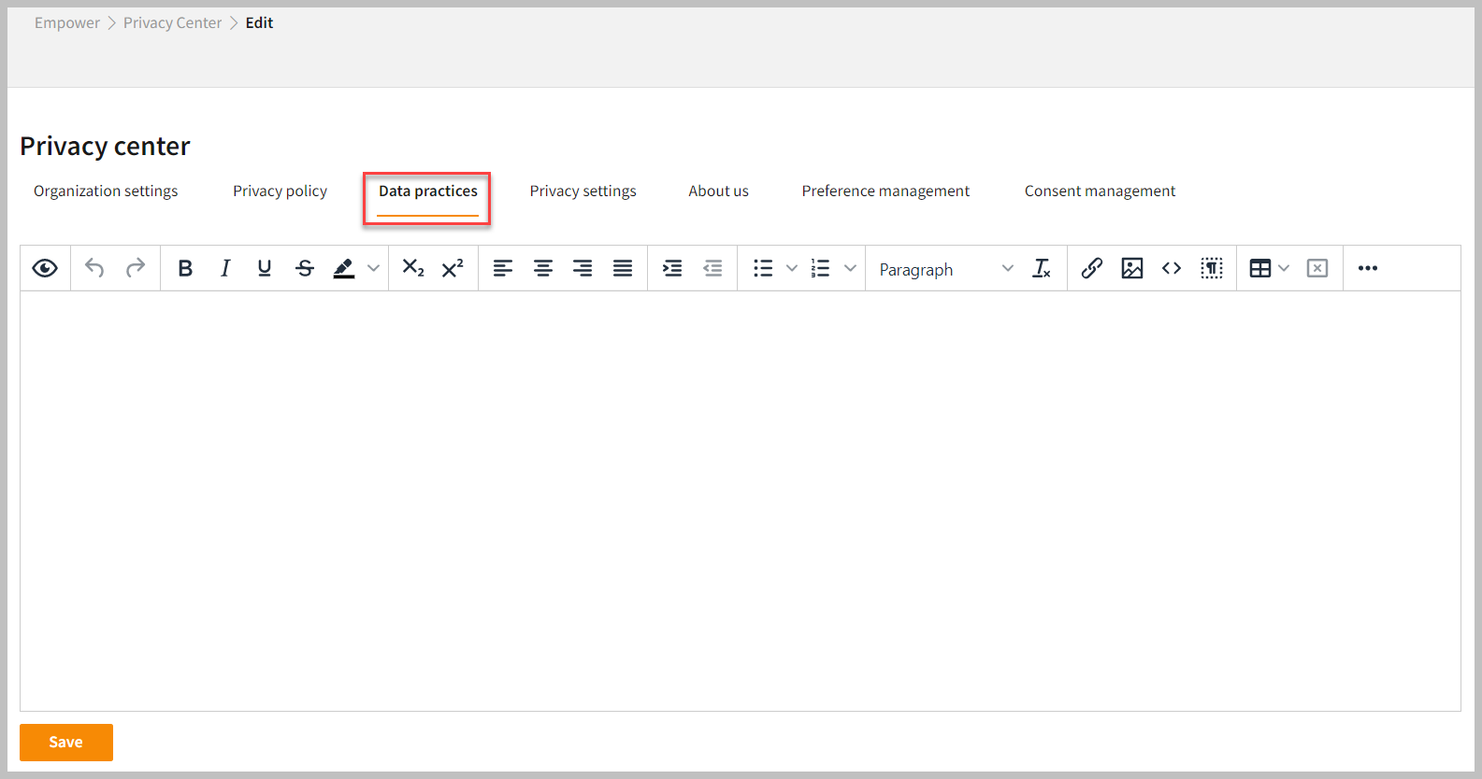Viewport: 1482px width, 779px height.
Task: Click the Insert image icon
Action: click(1131, 269)
